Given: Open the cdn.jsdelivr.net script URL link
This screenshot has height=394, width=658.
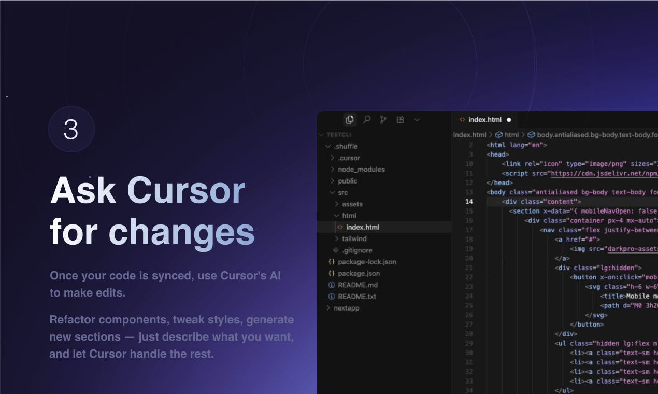Looking at the screenshot, I should coord(604,173).
